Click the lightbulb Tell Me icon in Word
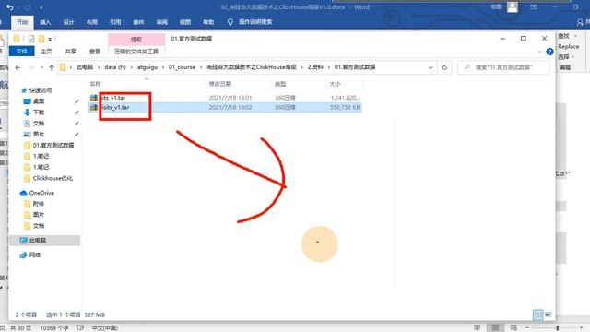 tap(230, 22)
